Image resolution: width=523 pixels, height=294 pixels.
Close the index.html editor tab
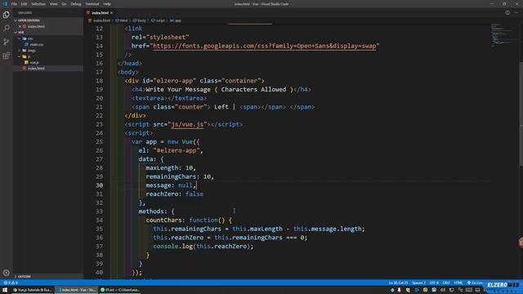coord(112,13)
